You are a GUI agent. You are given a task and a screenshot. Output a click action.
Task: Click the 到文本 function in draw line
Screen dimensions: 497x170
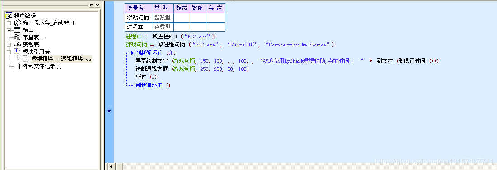(x=384, y=61)
